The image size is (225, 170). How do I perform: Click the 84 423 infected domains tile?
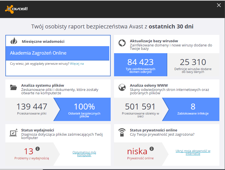pos(141,65)
